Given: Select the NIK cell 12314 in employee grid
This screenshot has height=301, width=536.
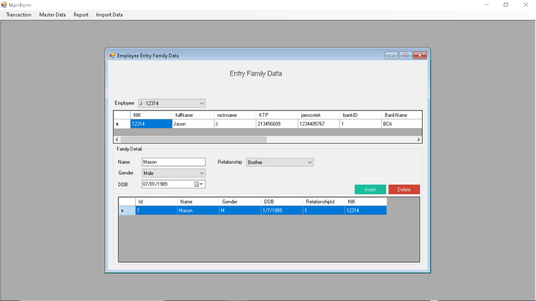Looking at the screenshot, I should tap(151, 124).
